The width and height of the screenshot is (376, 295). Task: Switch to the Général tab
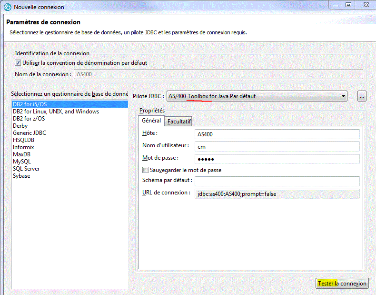click(x=151, y=121)
